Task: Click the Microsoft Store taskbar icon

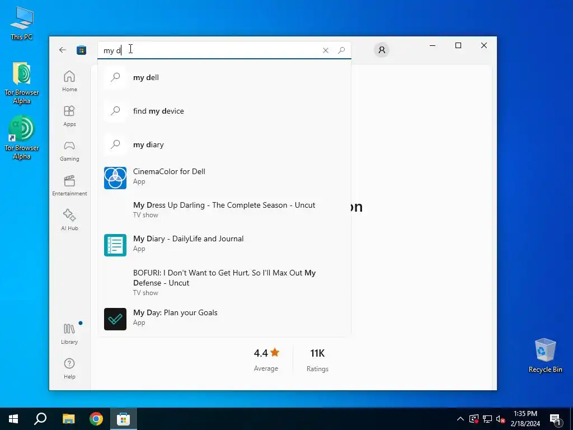Action: pyautogui.click(x=124, y=419)
